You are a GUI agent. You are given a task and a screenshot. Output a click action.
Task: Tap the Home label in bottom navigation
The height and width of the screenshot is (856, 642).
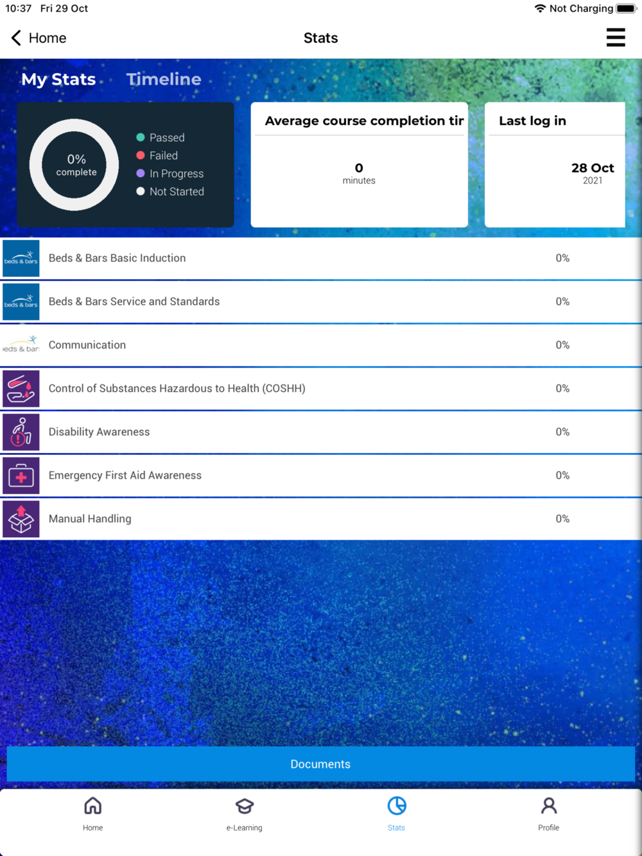pyautogui.click(x=92, y=828)
